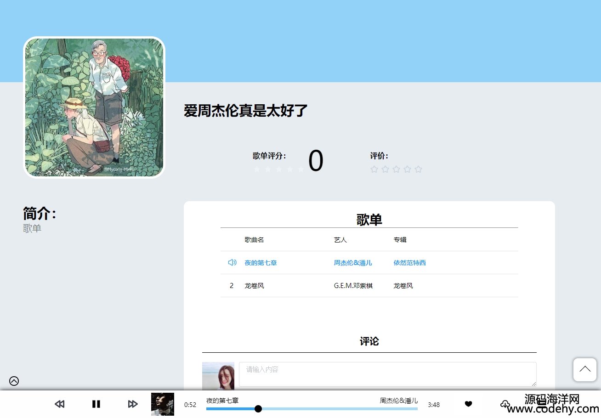Click the speaker icon beside 夜的第七章
The width and height of the screenshot is (601, 418).
(232, 263)
